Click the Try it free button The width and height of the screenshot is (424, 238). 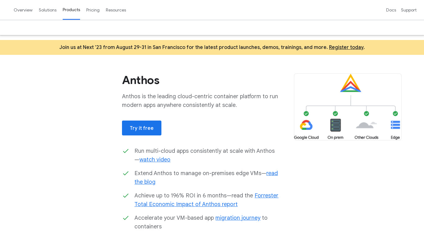142,128
